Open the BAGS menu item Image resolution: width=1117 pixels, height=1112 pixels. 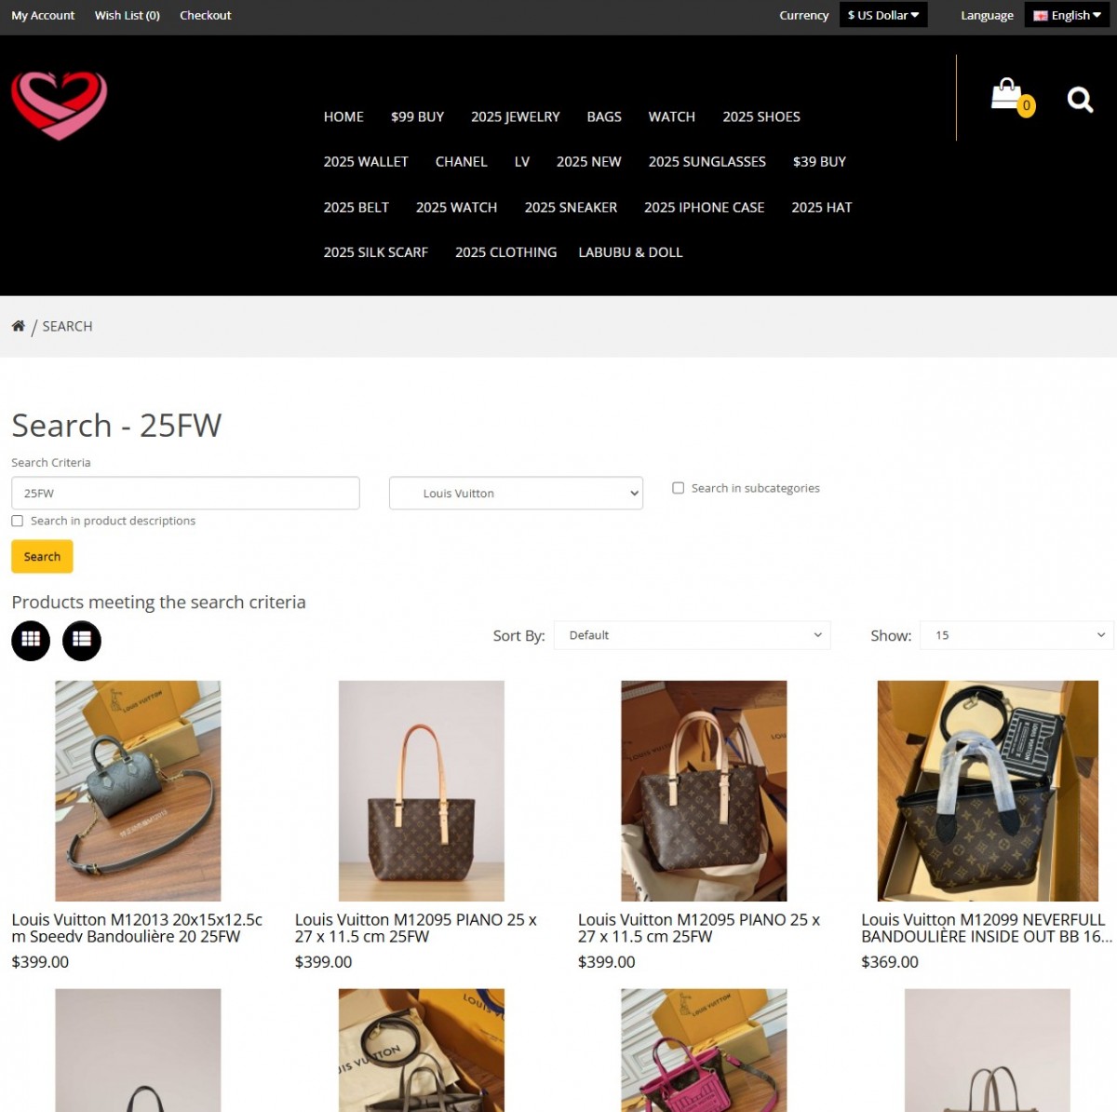604,116
